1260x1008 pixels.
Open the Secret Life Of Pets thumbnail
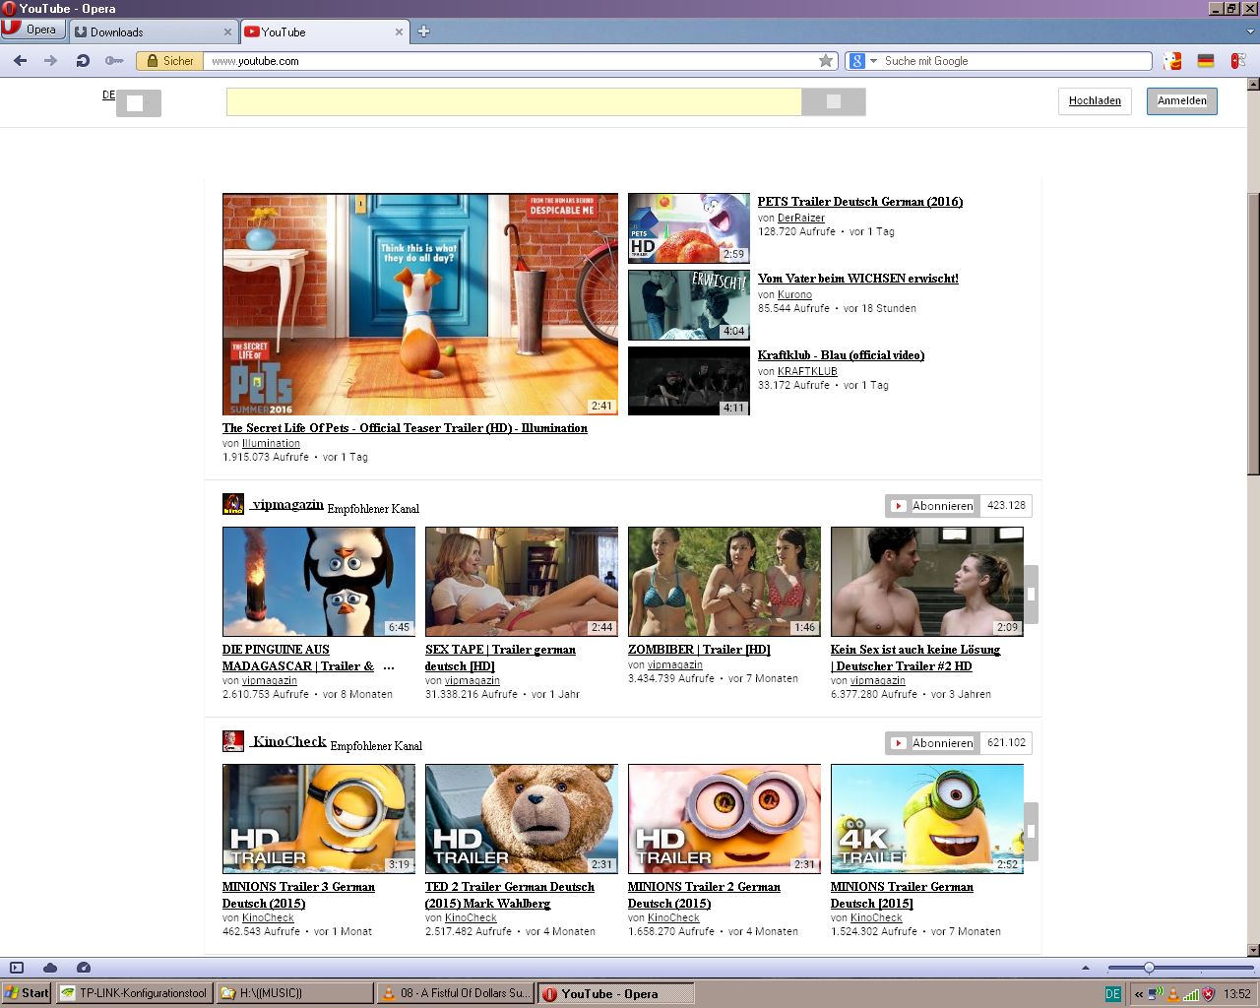coord(420,304)
